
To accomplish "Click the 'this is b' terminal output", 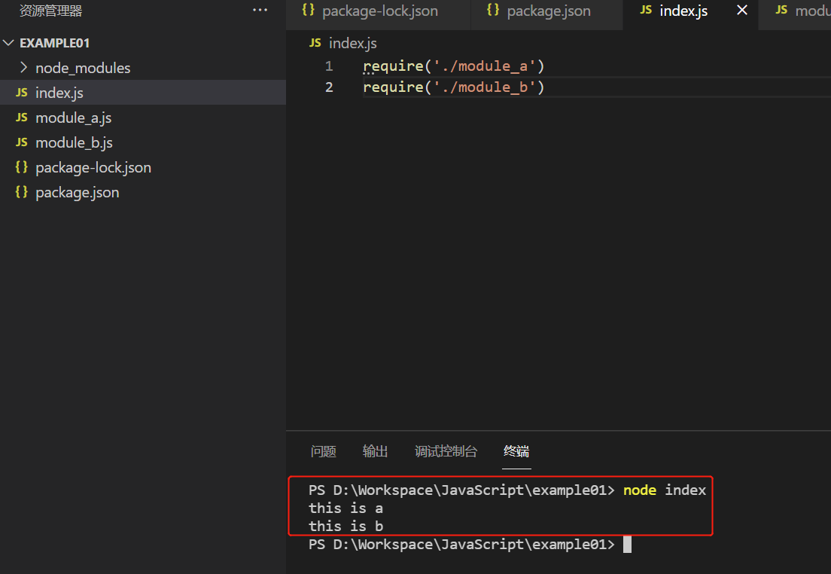I will coord(345,527).
